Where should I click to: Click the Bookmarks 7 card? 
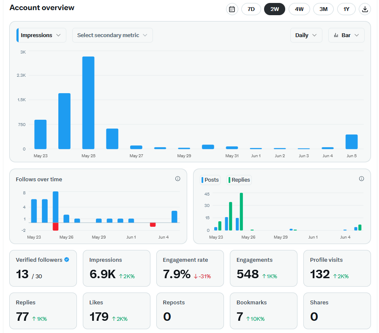point(264,311)
